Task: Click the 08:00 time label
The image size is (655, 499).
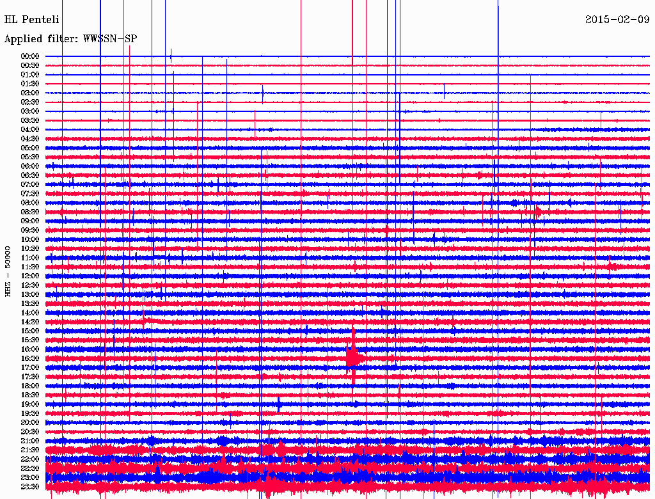Action: point(29,203)
